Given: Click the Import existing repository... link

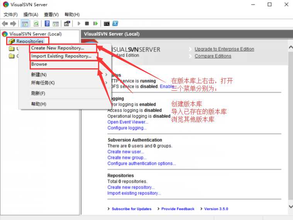Looking at the screenshot, I should [x=134, y=193].
